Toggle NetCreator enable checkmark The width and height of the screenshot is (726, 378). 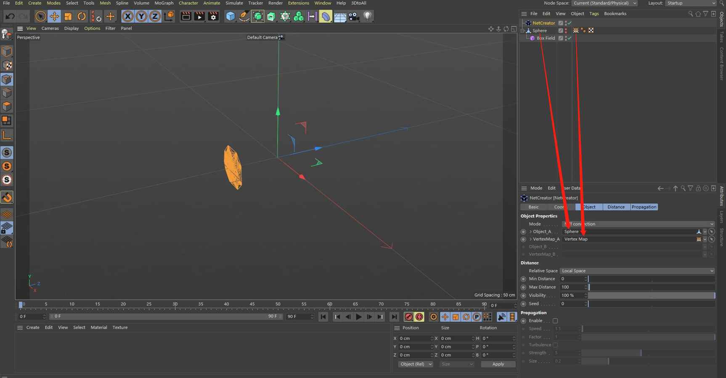click(570, 23)
